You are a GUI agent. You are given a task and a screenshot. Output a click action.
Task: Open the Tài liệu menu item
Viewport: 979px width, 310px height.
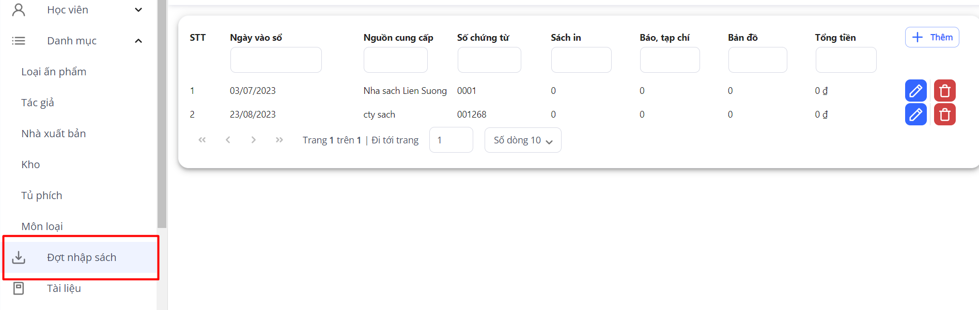64,288
